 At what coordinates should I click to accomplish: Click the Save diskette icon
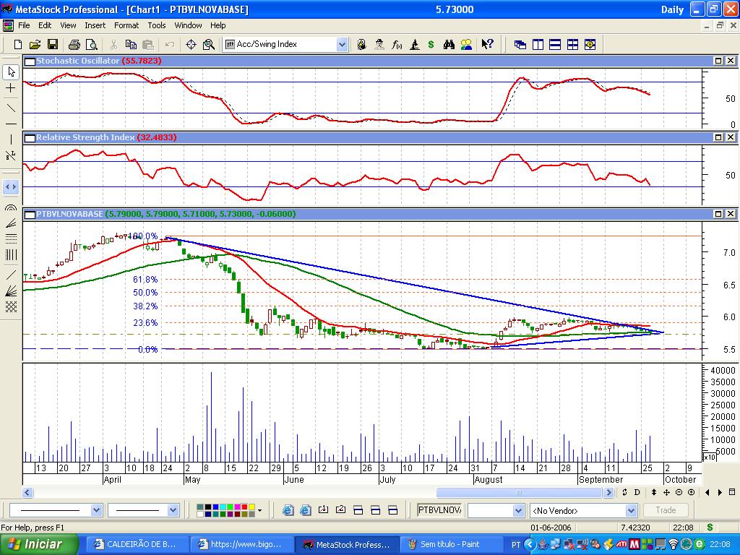click(53, 44)
